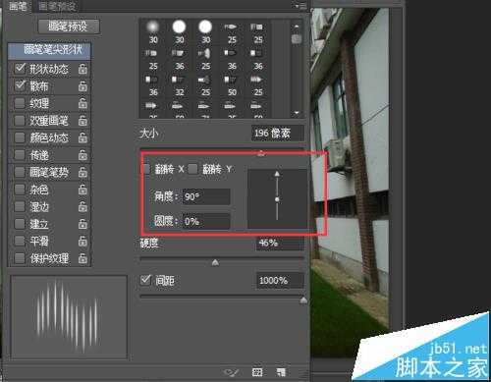Enable the 湿边 checkbox

(20, 206)
